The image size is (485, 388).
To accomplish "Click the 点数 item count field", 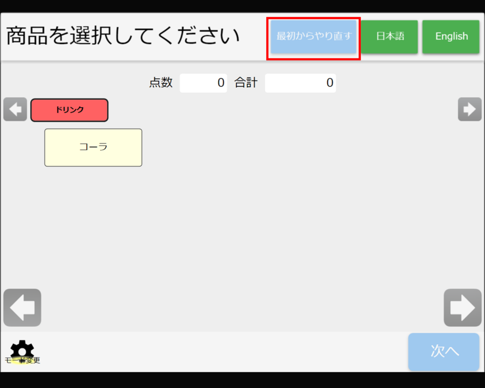I will (203, 83).
